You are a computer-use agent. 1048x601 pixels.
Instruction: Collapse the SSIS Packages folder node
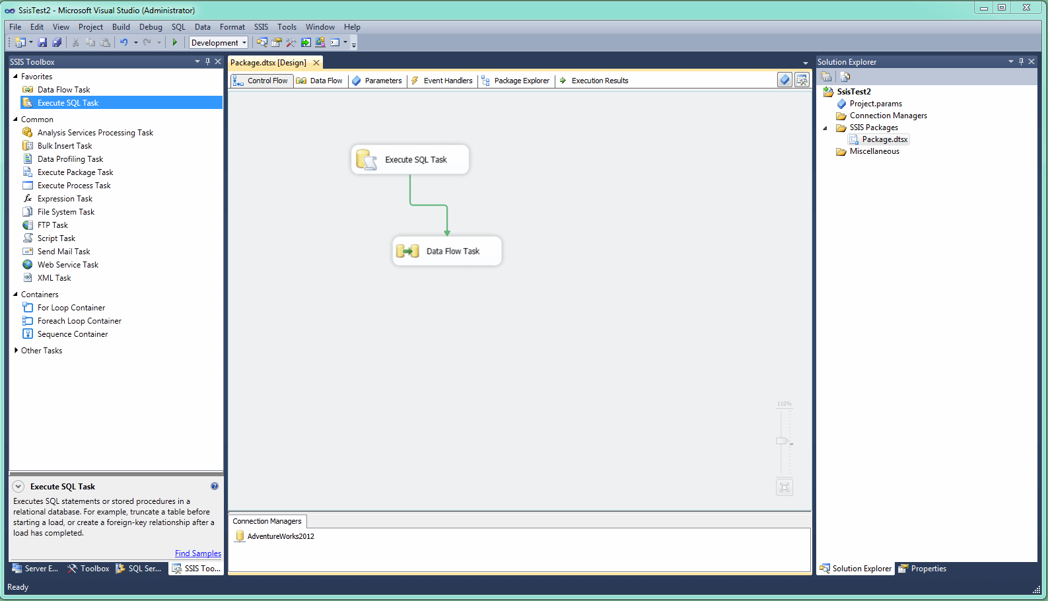tap(825, 128)
